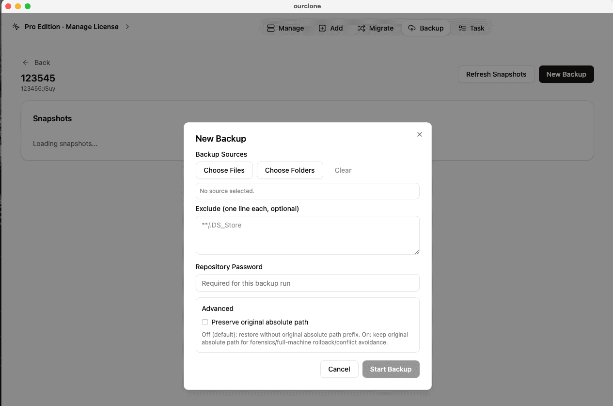Click Choose Folders in the dialog
The width and height of the screenshot is (613, 406).
[290, 170]
